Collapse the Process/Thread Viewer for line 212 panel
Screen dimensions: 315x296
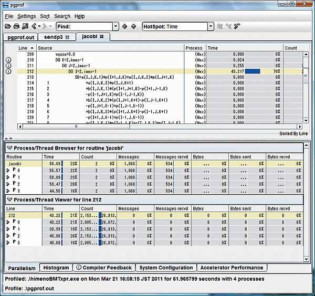(x=9, y=199)
